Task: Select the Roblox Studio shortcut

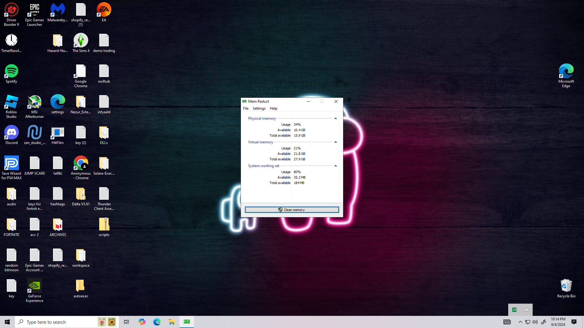Action: click(12, 106)
